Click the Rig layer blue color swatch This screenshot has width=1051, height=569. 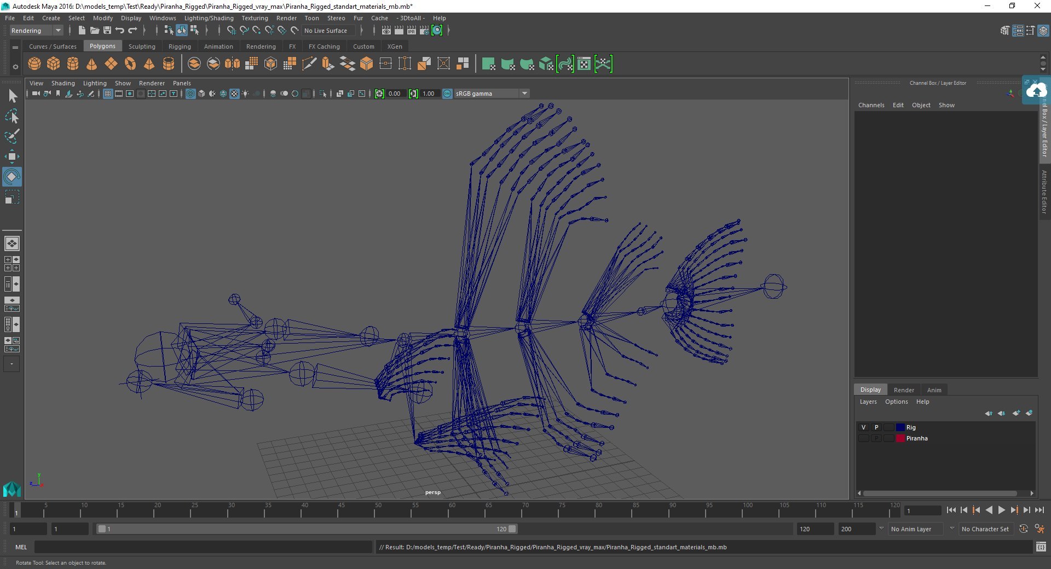coord(900,427)
